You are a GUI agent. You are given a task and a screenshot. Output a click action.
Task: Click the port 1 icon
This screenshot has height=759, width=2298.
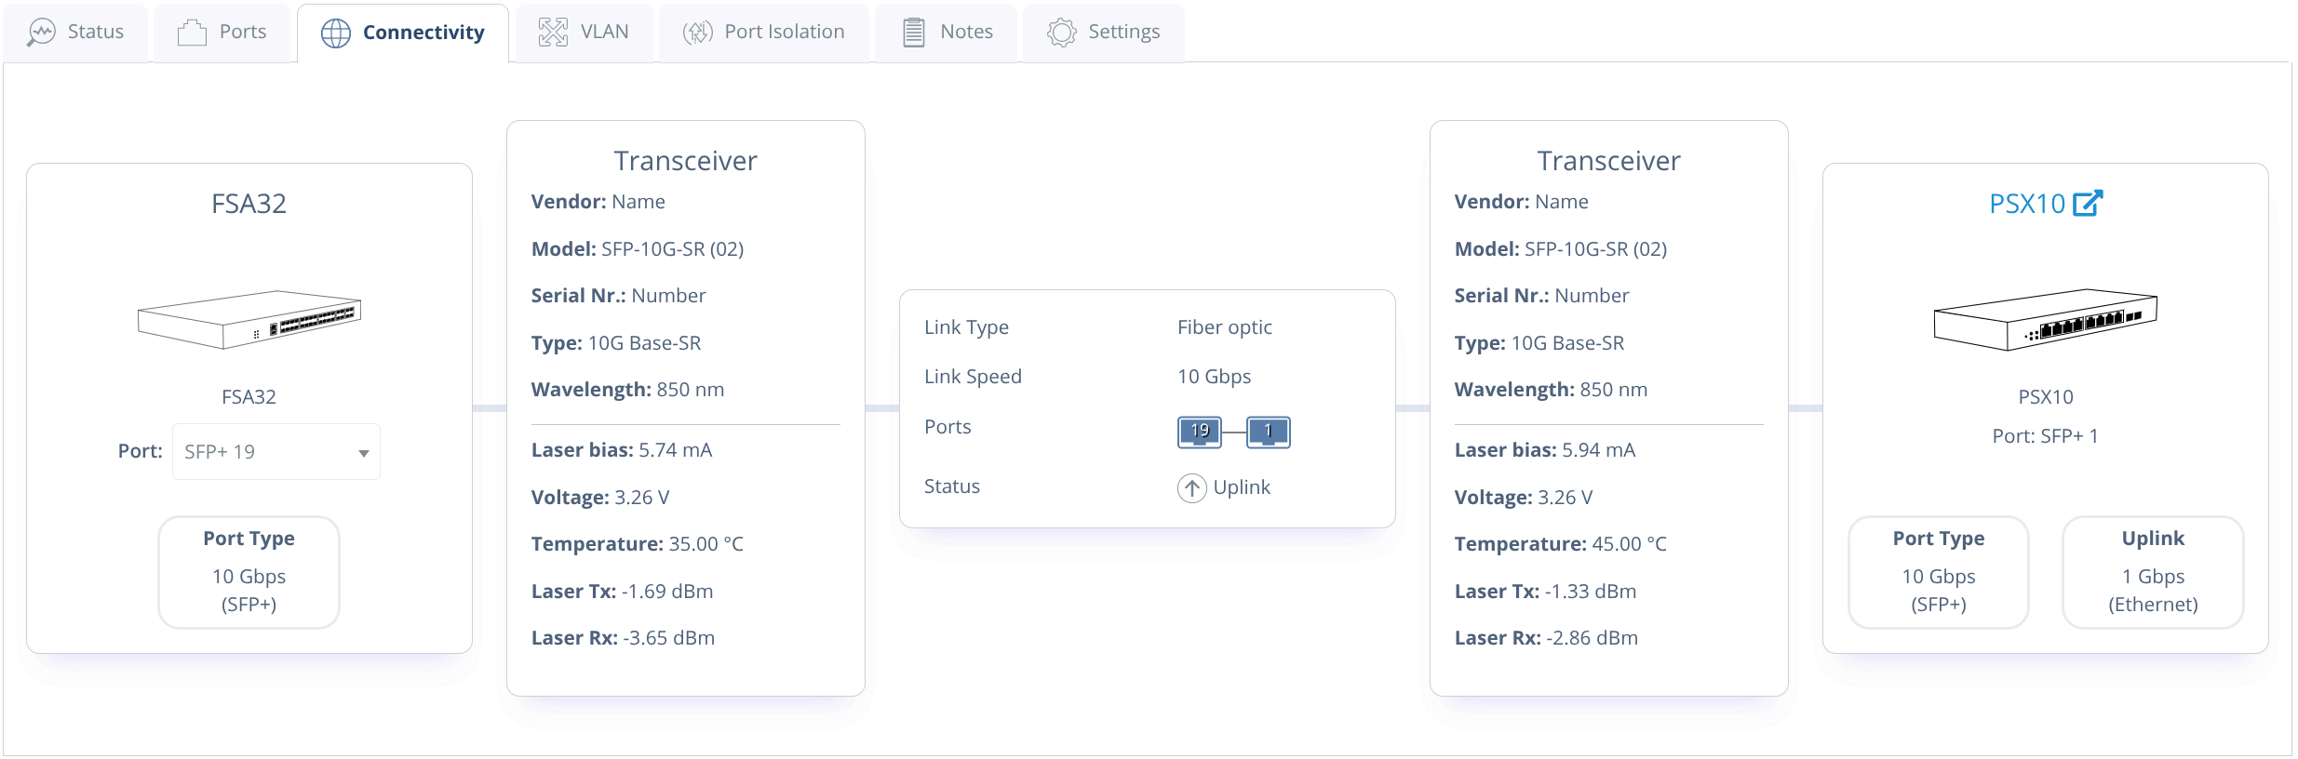click(1268, 432)
